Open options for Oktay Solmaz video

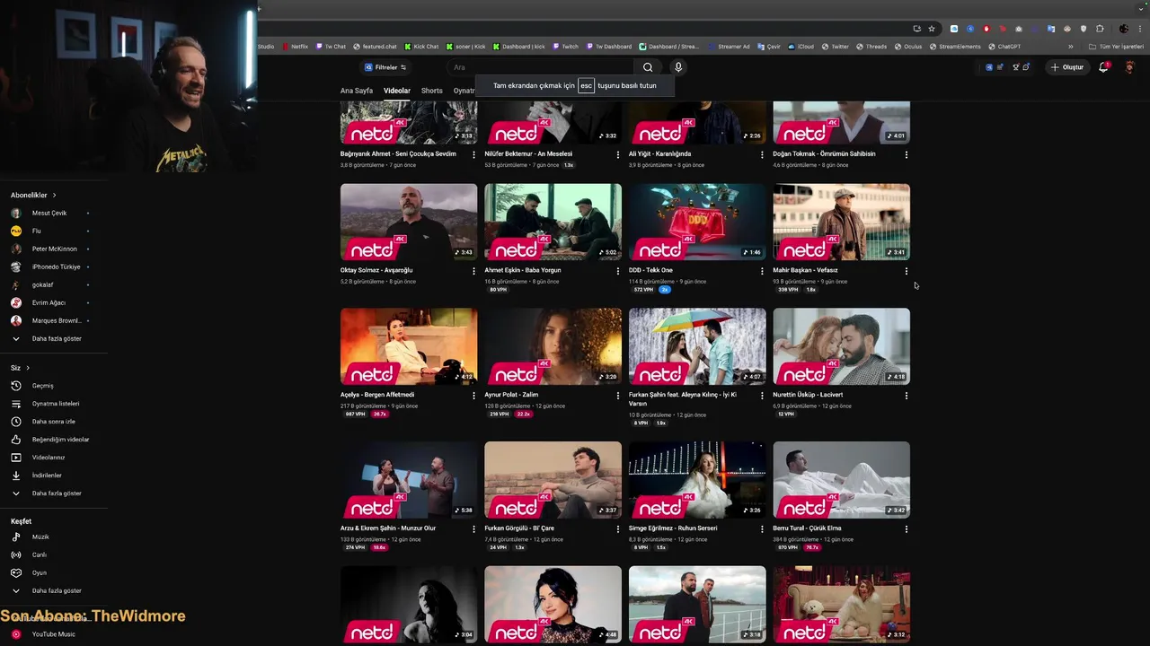pos(473,270)
